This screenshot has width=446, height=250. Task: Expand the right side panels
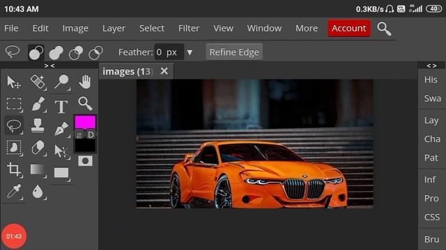(431, 65)
